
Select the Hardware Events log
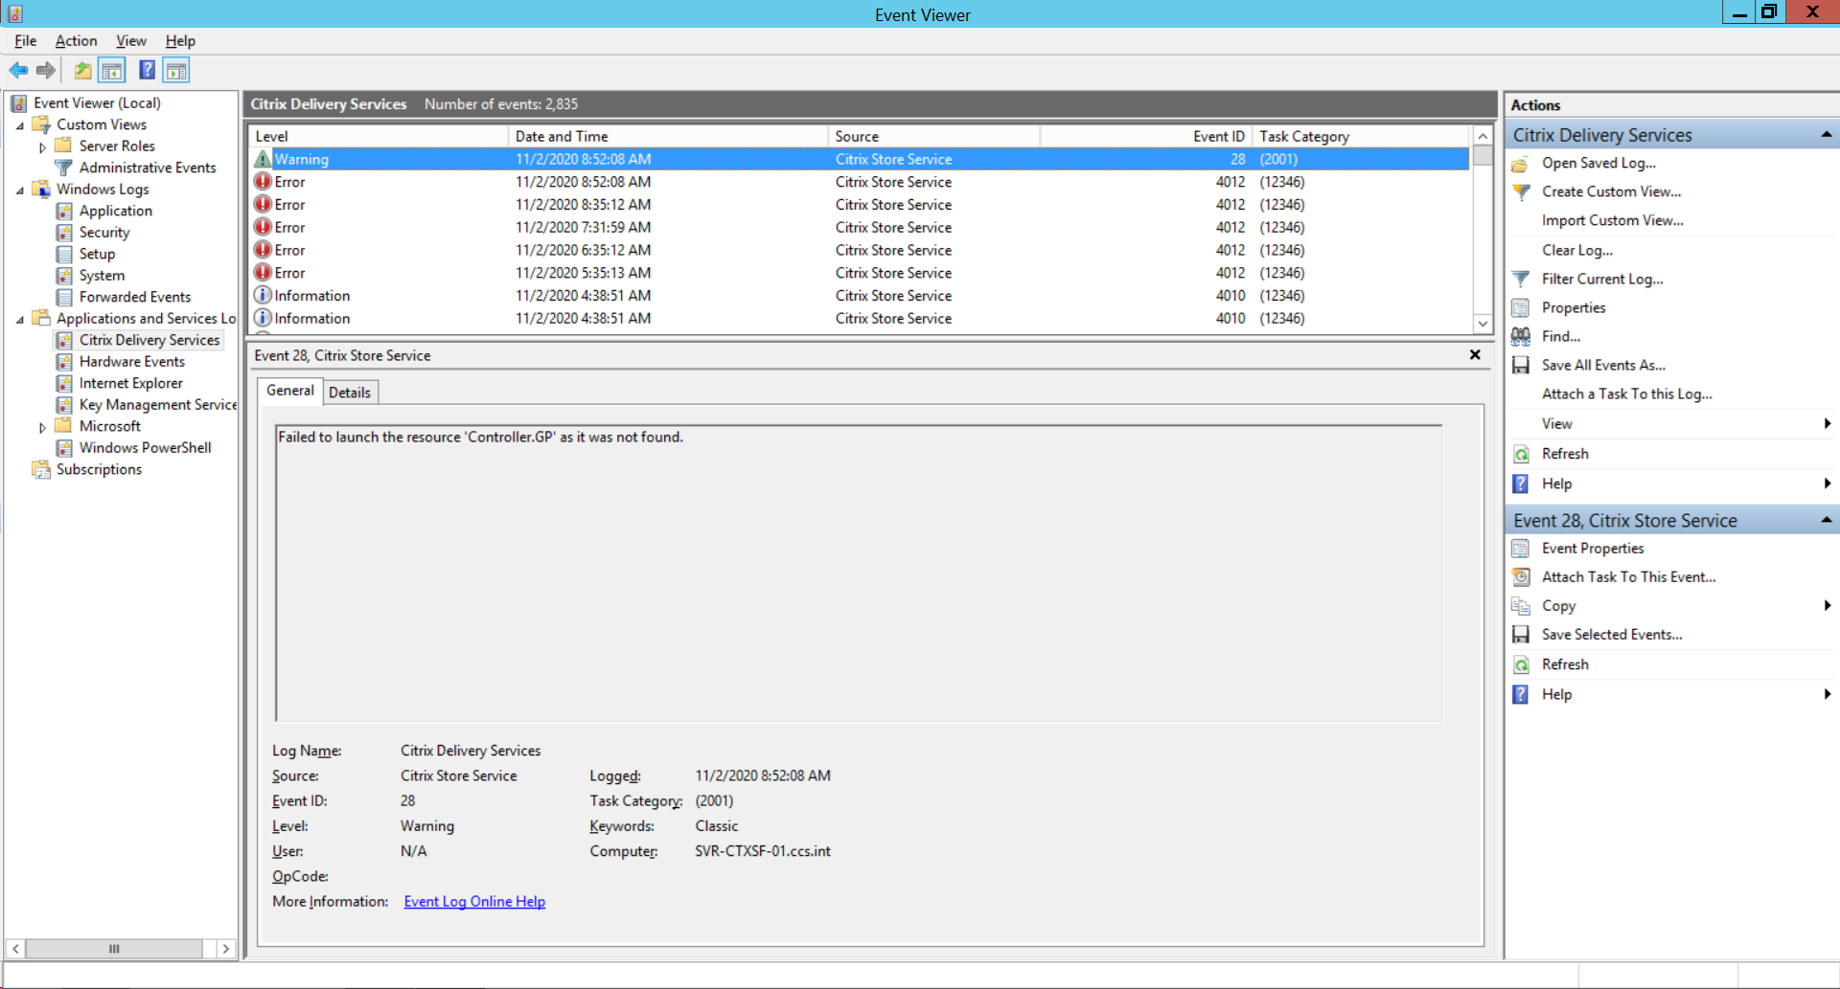pos(132,362)
